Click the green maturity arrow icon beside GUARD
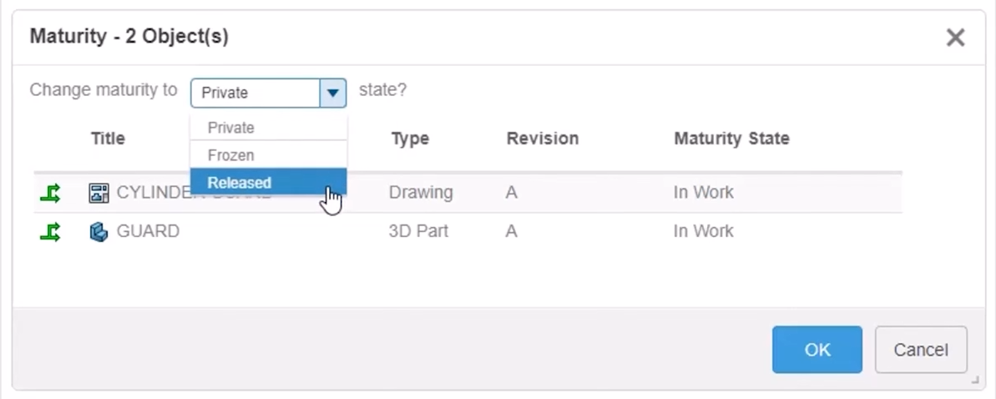 (50, 232)
